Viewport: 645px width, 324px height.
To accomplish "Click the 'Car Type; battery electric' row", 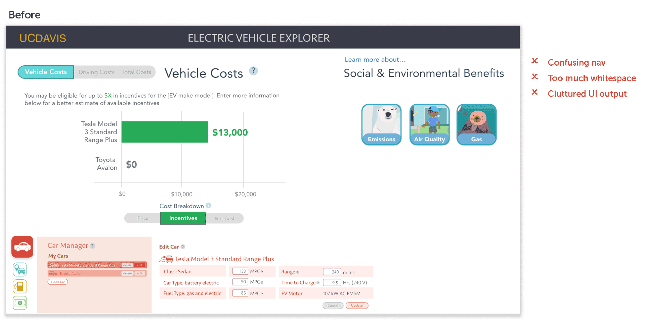I will coord(192,282).
